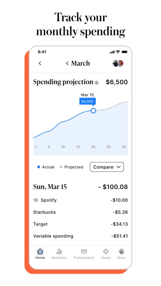
Task: Click the Compare dropdown chevron arrow
Action: pyautogui.click(x=119, y=167)
